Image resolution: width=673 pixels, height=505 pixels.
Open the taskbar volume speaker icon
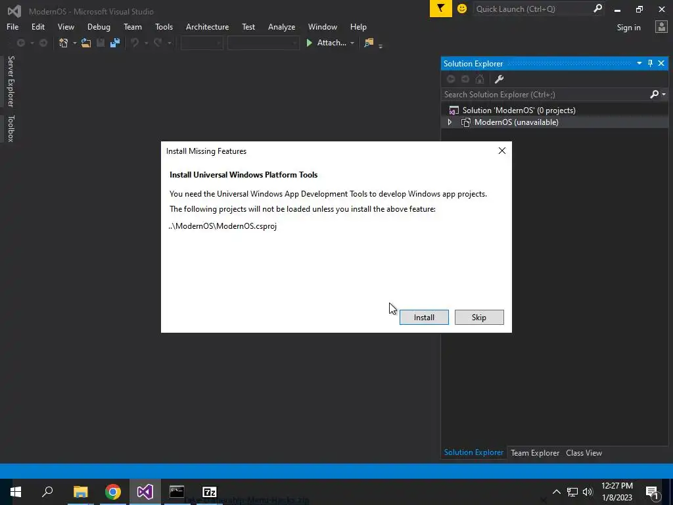coord(588,492)
